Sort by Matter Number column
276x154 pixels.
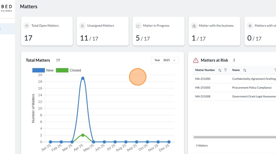(220, 70)
